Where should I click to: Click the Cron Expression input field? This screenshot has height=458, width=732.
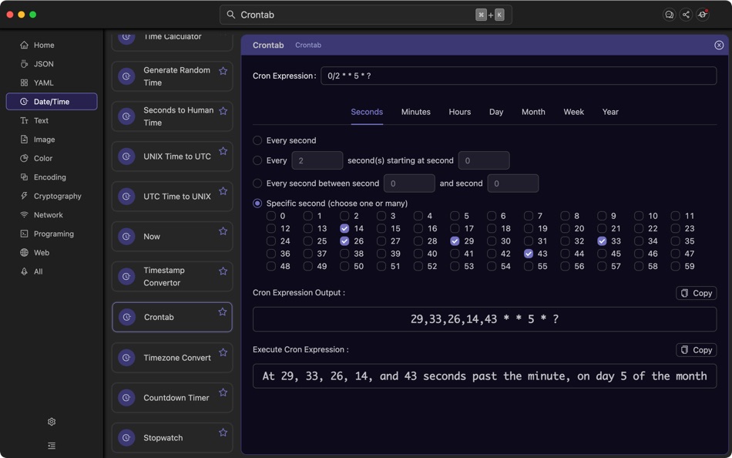[519, 76]
